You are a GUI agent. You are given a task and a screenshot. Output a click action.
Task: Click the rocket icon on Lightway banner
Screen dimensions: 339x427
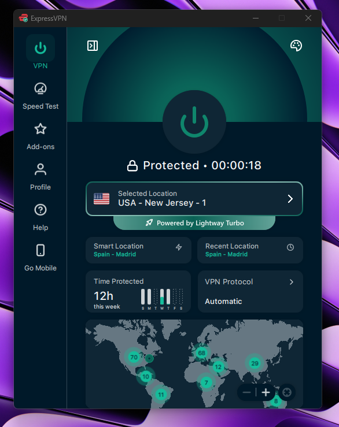pyautogui.click(x=149, y=223)
